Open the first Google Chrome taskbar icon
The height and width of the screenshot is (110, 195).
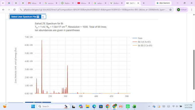[108, 107]
